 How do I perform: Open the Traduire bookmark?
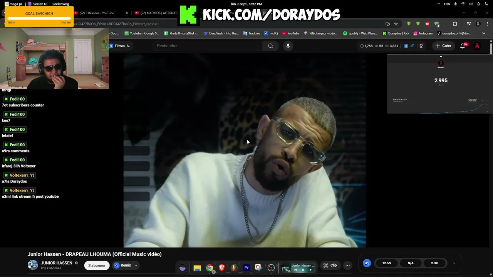tap(252, 33)
